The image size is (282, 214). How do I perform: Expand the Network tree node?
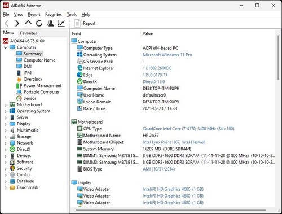pyautogui.click(x=6, y=143)
